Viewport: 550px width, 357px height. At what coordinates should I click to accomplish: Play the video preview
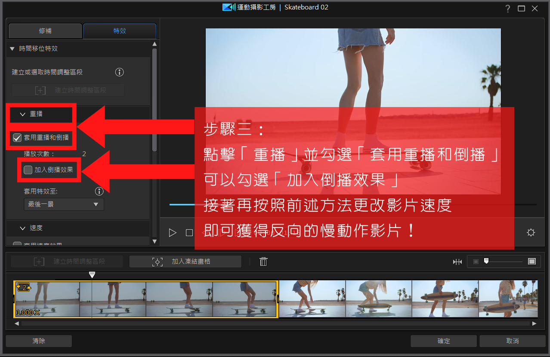tap(173, 233)
